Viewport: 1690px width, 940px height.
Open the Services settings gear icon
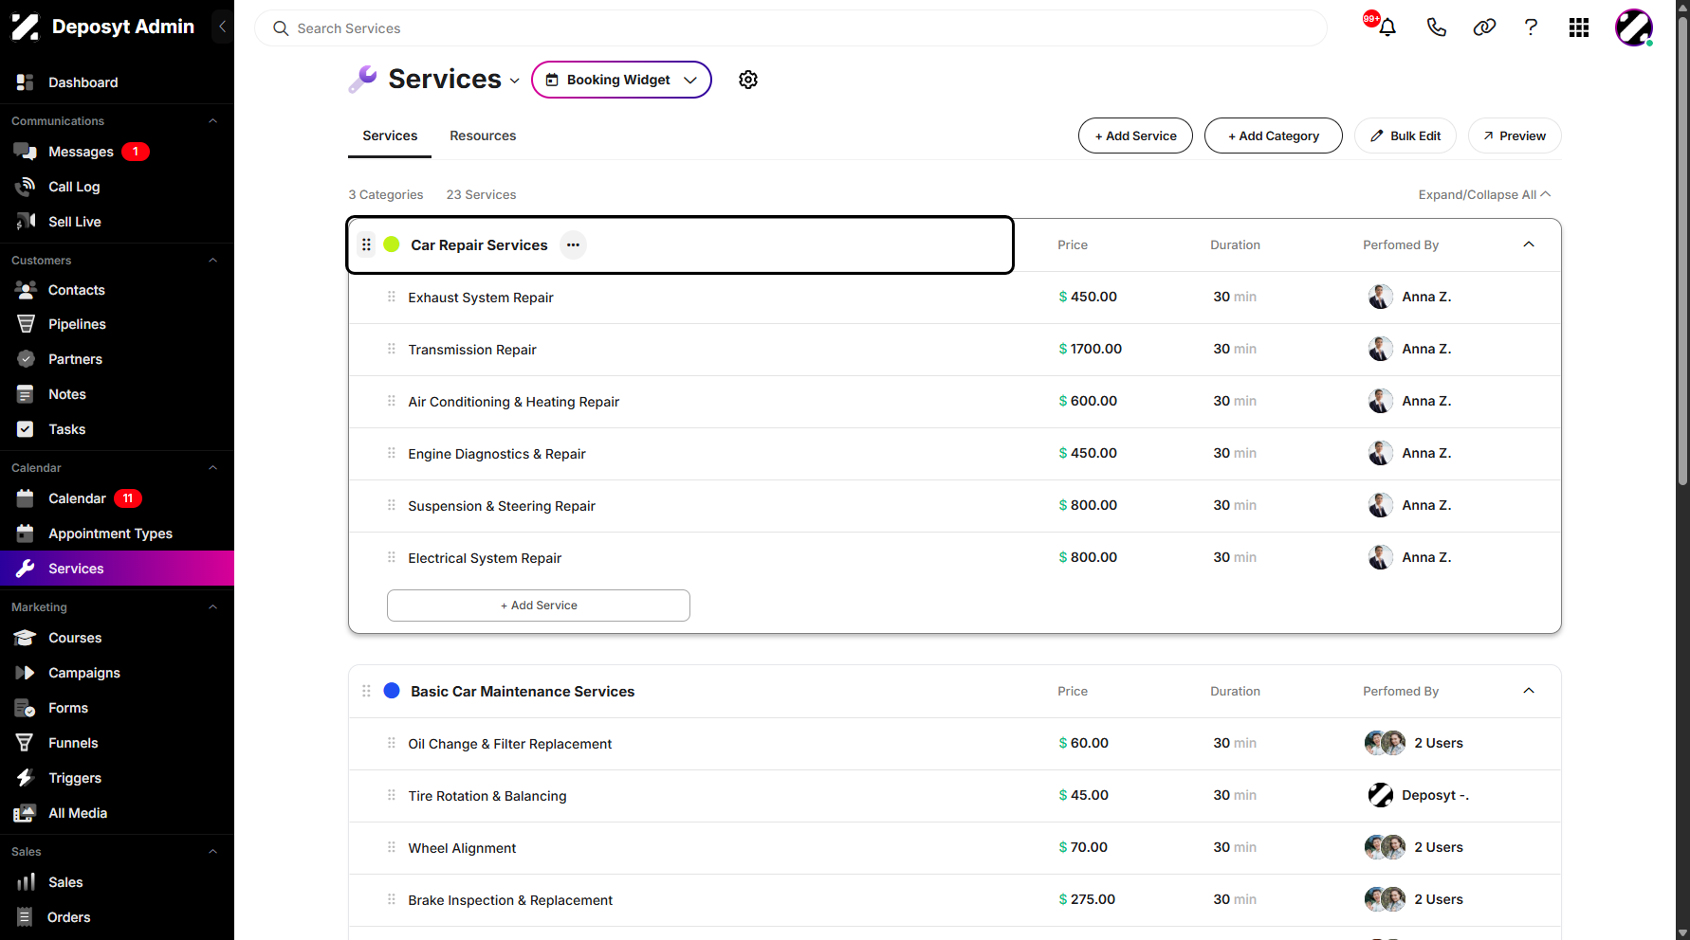(x=748, y=80)
